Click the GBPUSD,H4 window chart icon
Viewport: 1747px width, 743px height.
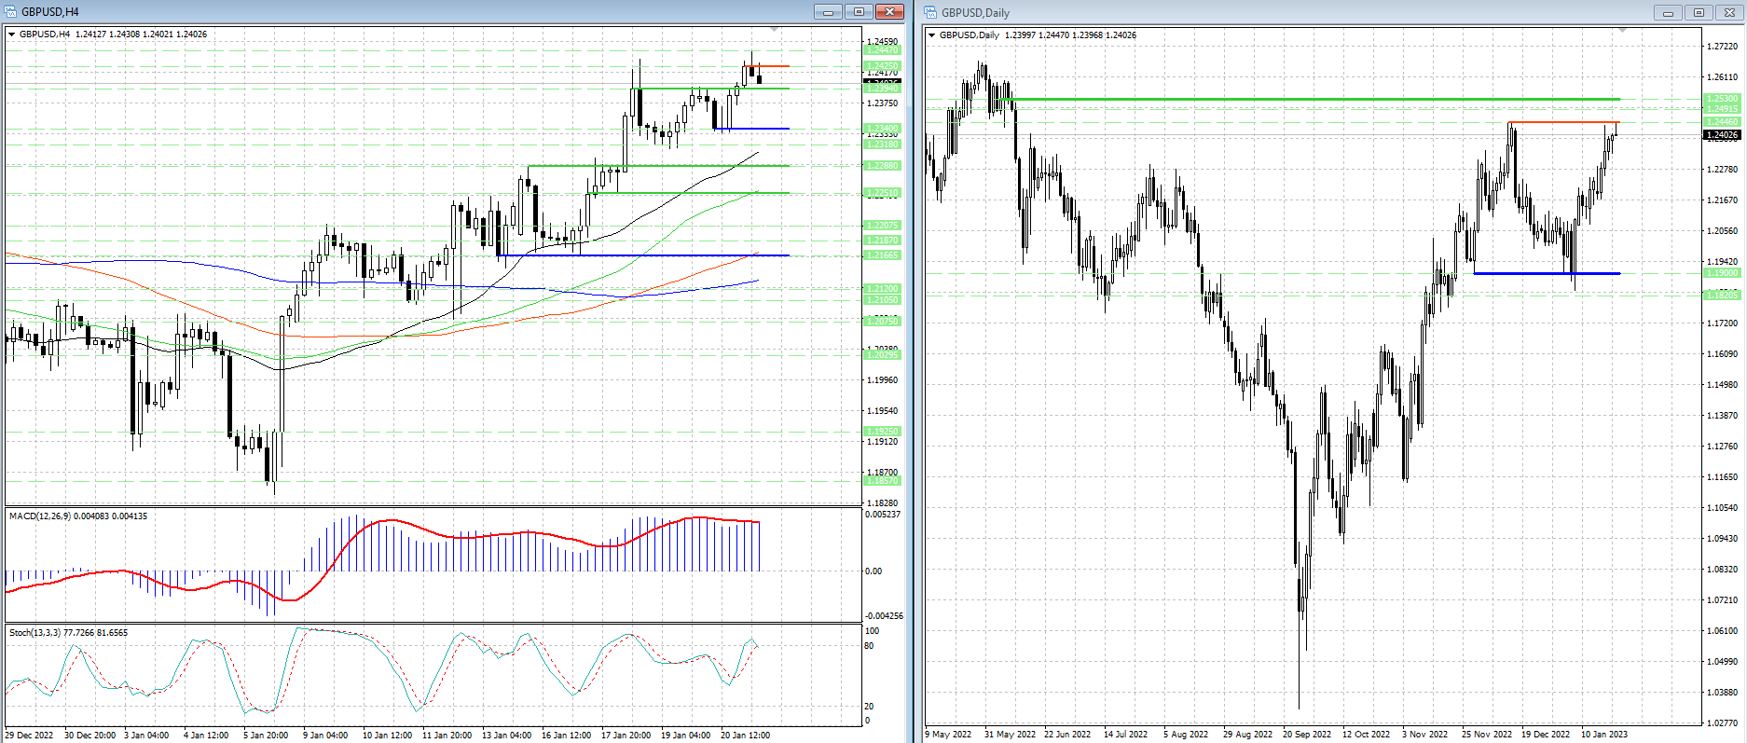coord(11,12)
